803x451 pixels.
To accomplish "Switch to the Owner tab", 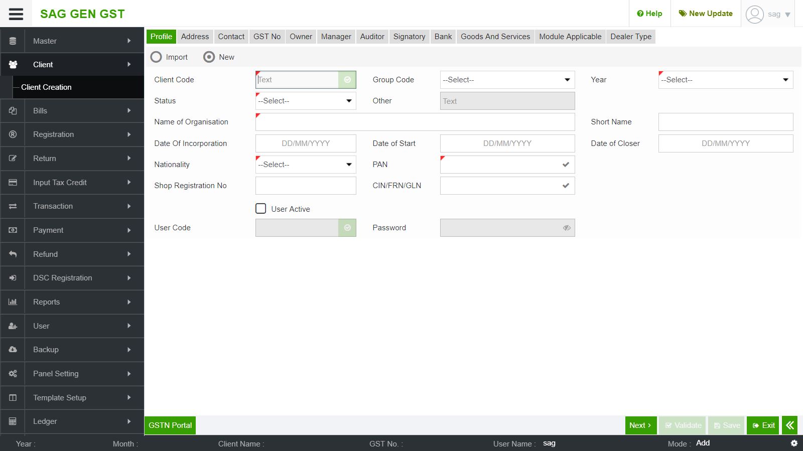I will pyautogui.click(x=301, y=37).
